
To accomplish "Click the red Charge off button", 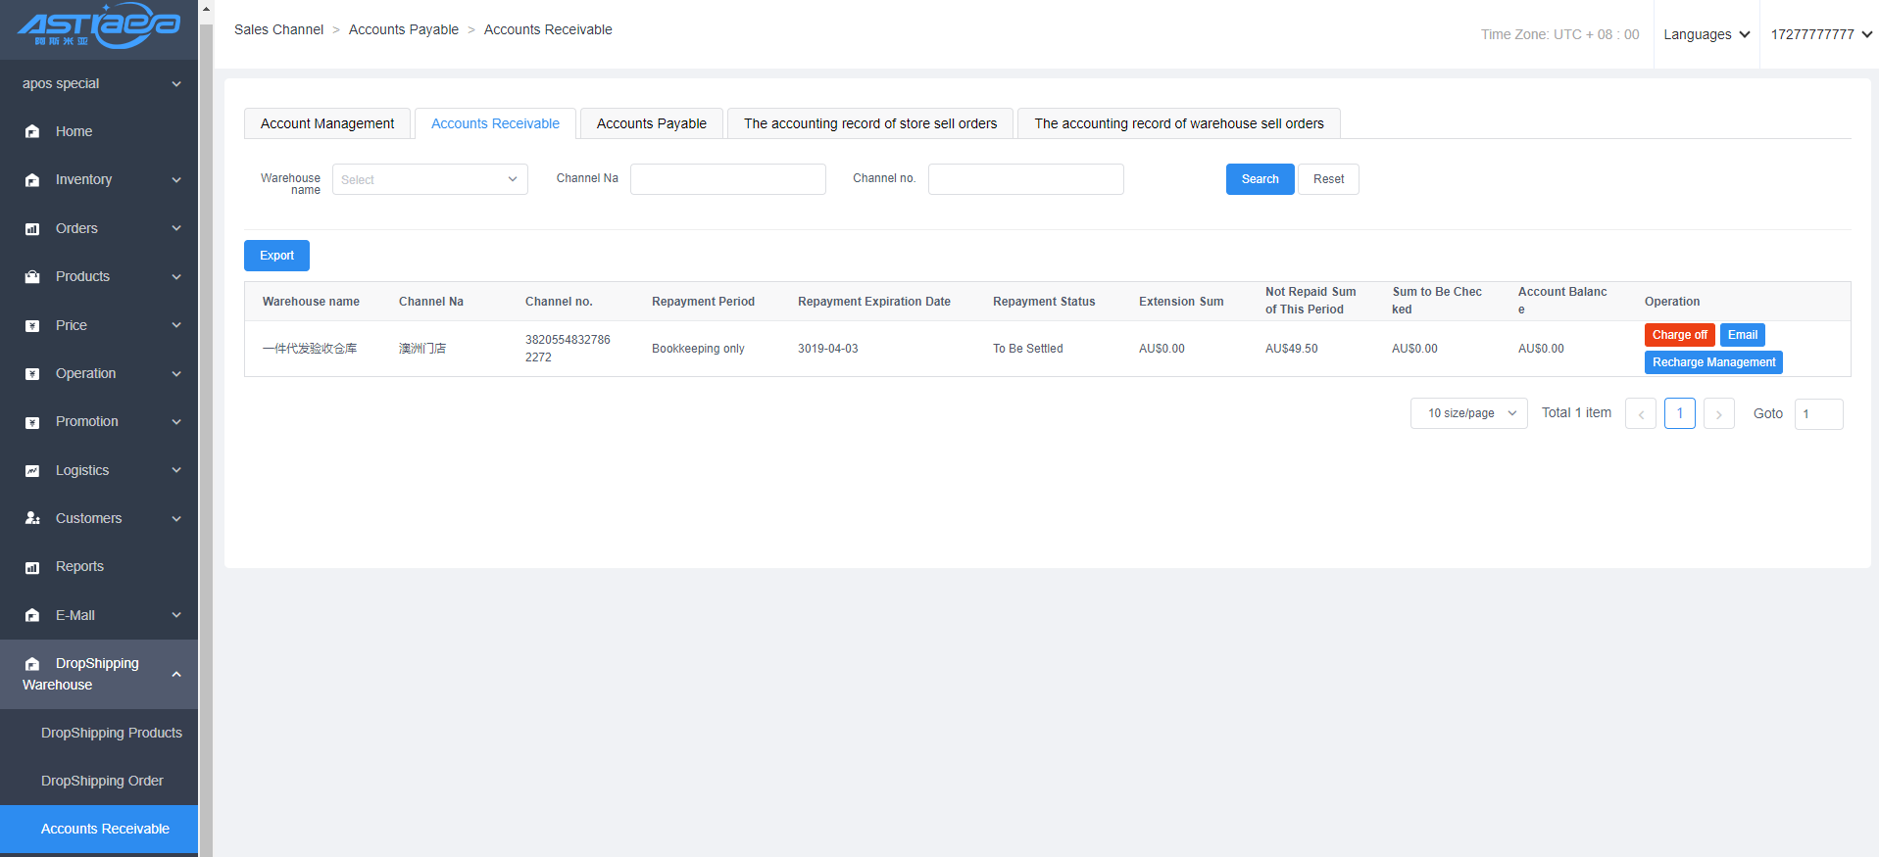I will pyautogui.click(x=1679, y=335).
